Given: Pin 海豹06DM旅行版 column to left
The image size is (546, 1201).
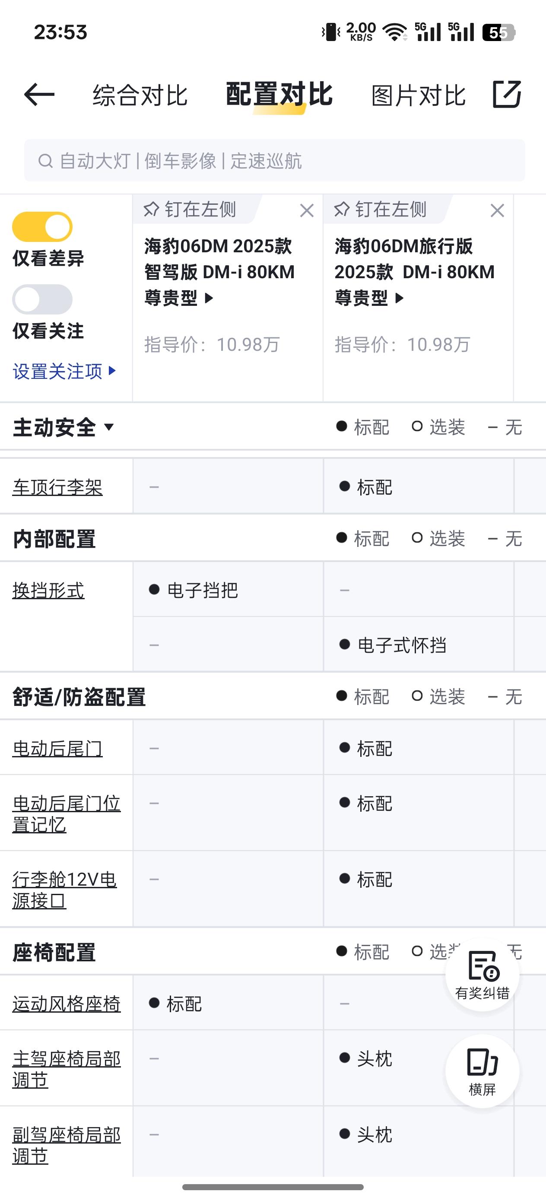Looking at the screenshot, I should click(381, 210).
